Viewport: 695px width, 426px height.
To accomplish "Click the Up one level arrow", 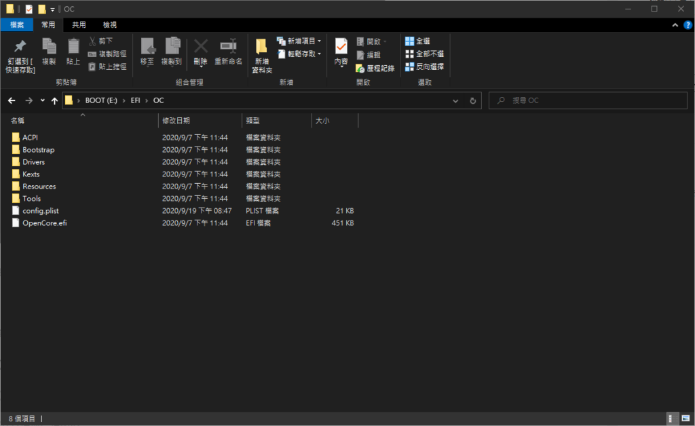I will (54, 100).
